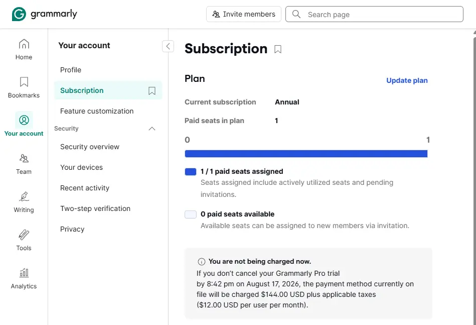Viewport: 476px width, 325px height.
Task: Click the blue assigned seats swatch
Action: point(190,172)
